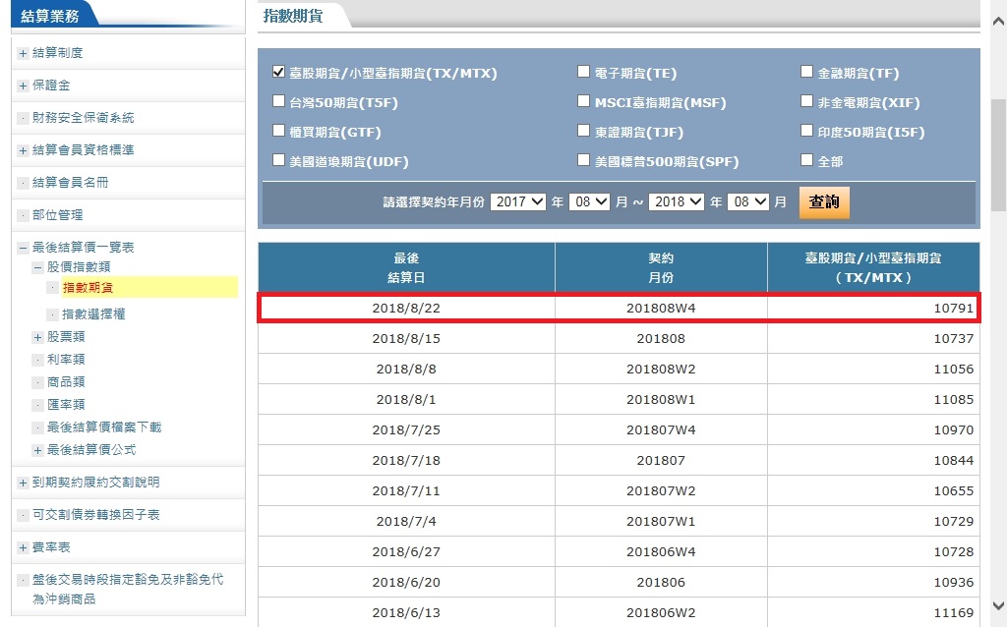The width and height of the screenshot is (1007, 627).
Task: Check the 美國標普500期貨(SPF) checkbox
Action: (583, 160)
